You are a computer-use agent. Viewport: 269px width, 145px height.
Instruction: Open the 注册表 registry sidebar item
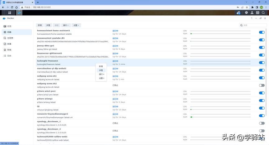17,38
